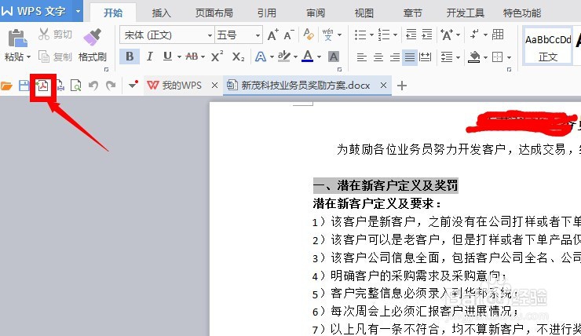Toggle italic formatting

[149, 57]
